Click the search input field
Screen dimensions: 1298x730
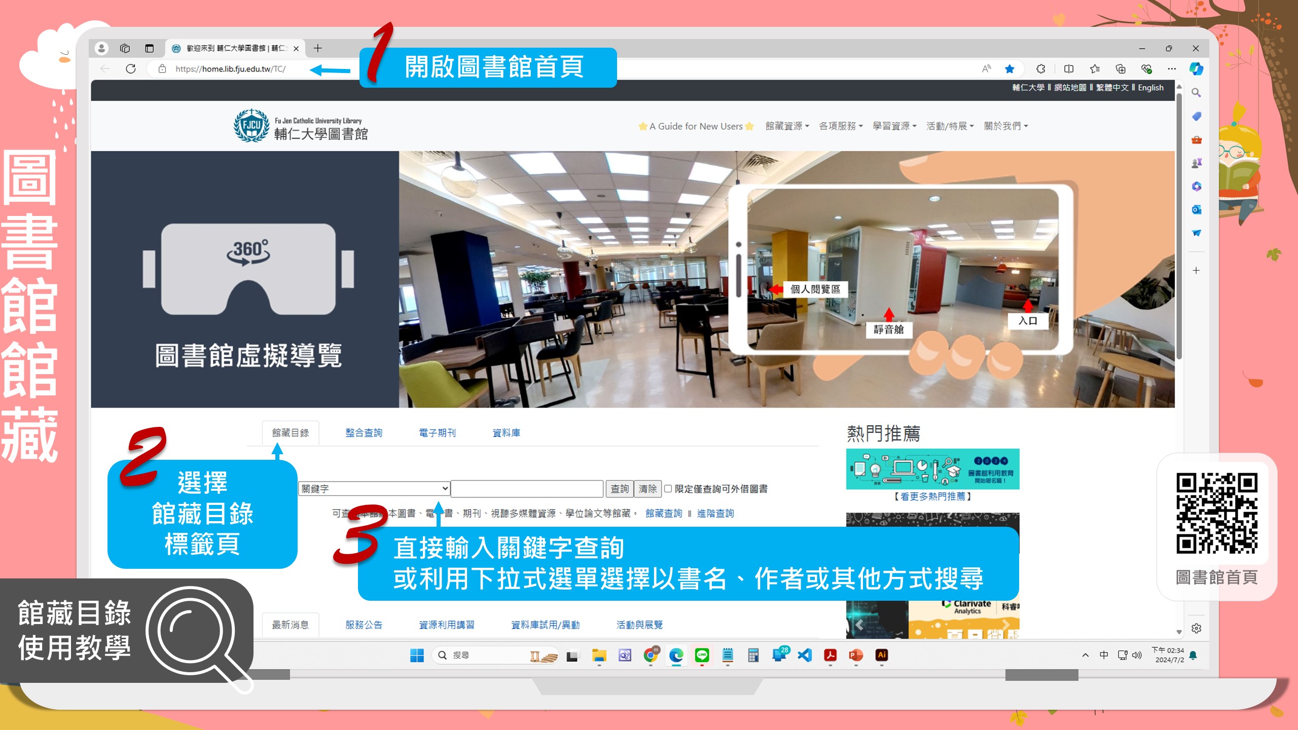527,489
